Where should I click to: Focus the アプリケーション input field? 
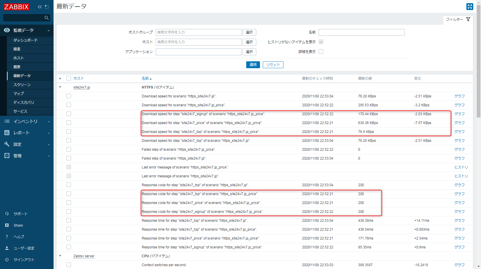click(199, 52)
